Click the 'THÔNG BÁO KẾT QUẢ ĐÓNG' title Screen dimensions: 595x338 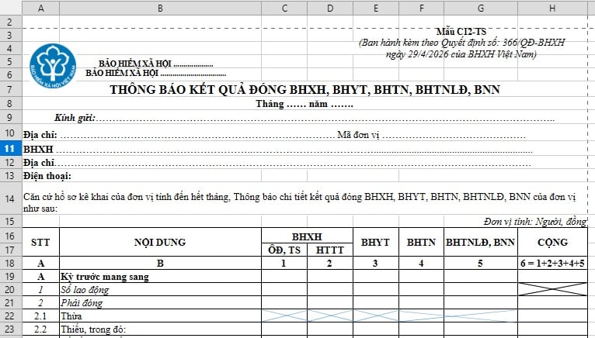click(304, 90)
